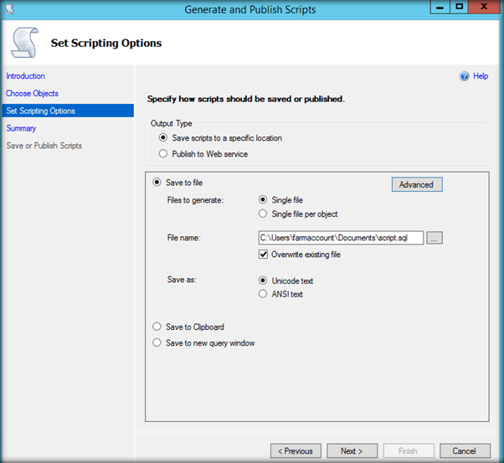Switch to ANSI text format
Image resolution: width=504 pixels, height=463 pixels.
264,294
